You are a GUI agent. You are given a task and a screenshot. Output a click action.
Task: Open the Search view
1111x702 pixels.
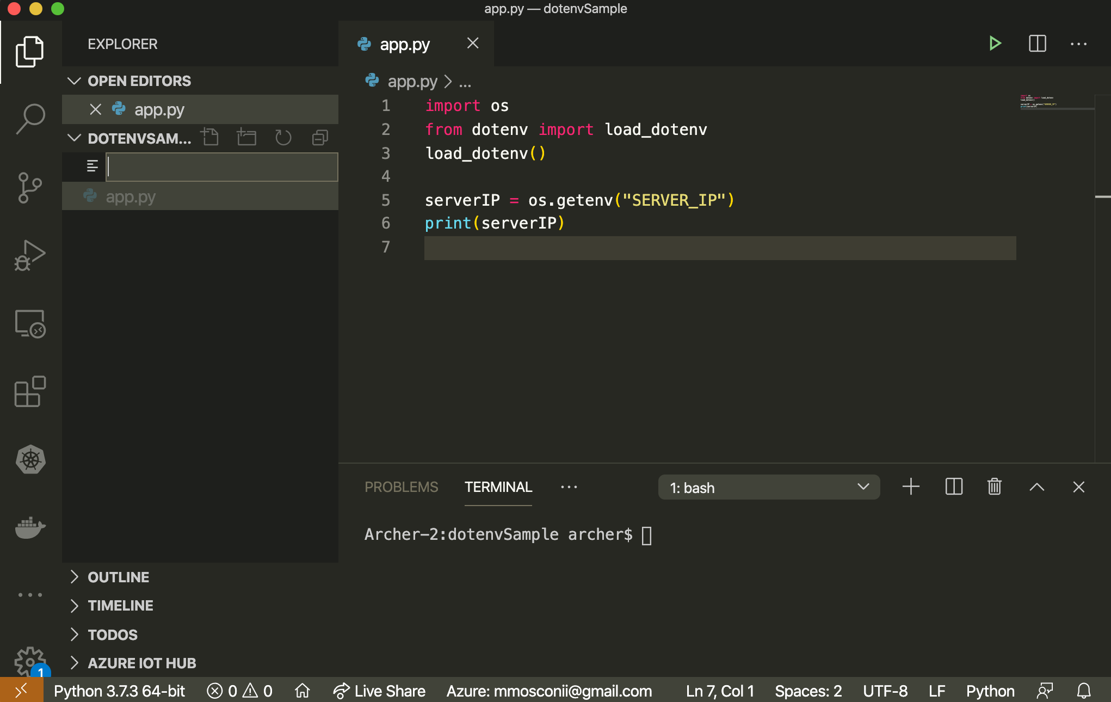(30, 118)
